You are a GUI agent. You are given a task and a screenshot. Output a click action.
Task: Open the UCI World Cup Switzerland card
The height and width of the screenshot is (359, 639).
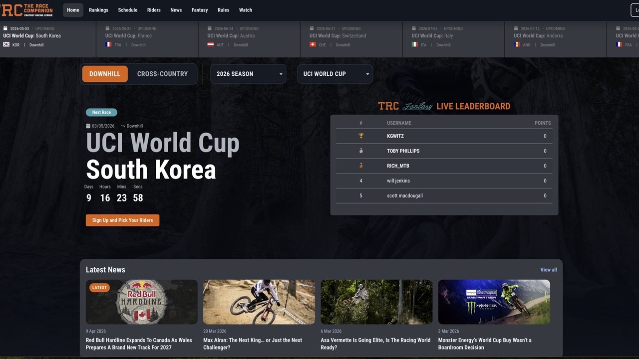(x=351, y=39)
